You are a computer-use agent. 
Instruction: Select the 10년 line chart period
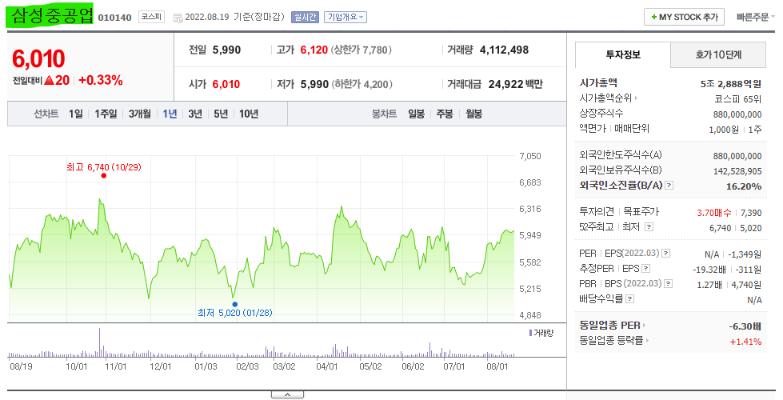click(x=249, y=114)
